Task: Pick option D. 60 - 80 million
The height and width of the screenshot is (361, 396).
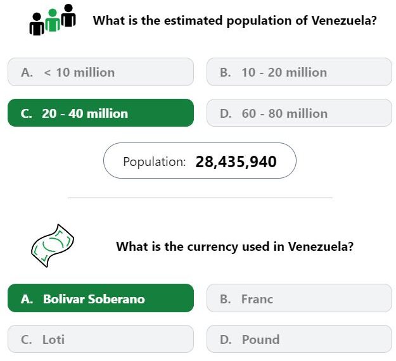Action: coord(299,113)
